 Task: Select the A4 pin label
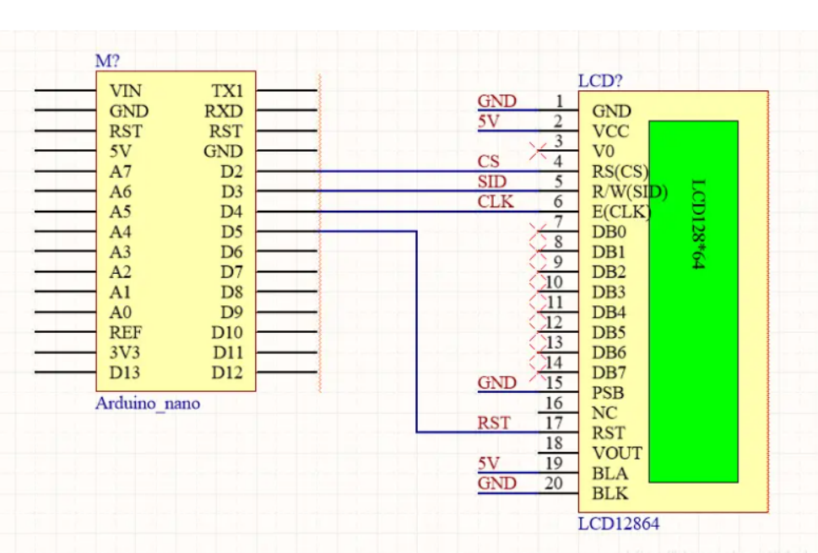pyautogui.click(x=120, y=232)
